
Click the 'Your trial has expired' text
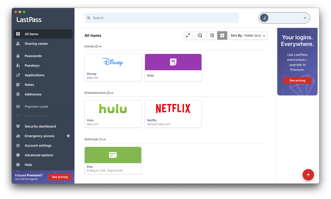[x=26, y=179]
